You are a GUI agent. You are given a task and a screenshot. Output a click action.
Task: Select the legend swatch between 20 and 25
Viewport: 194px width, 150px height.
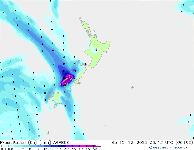click(x=54, y=146)
